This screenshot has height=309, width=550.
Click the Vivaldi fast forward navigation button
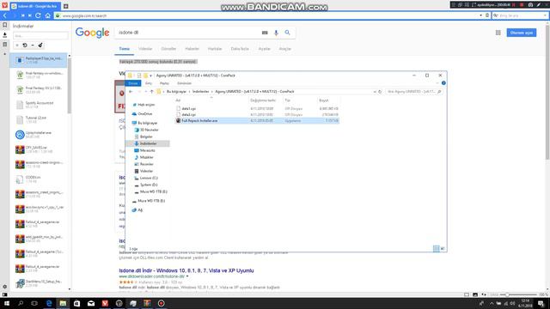[30, 15]
